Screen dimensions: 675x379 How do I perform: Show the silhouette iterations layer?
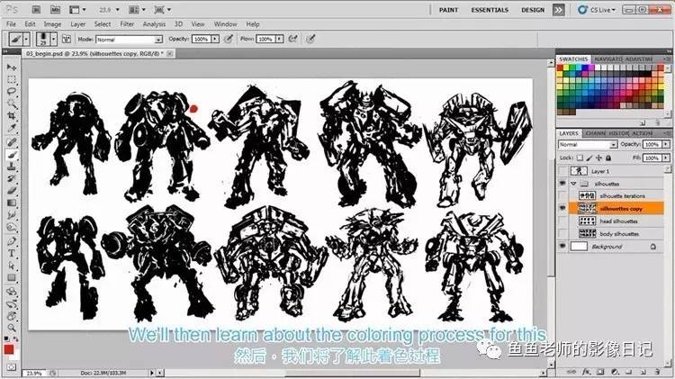(562, 196)
